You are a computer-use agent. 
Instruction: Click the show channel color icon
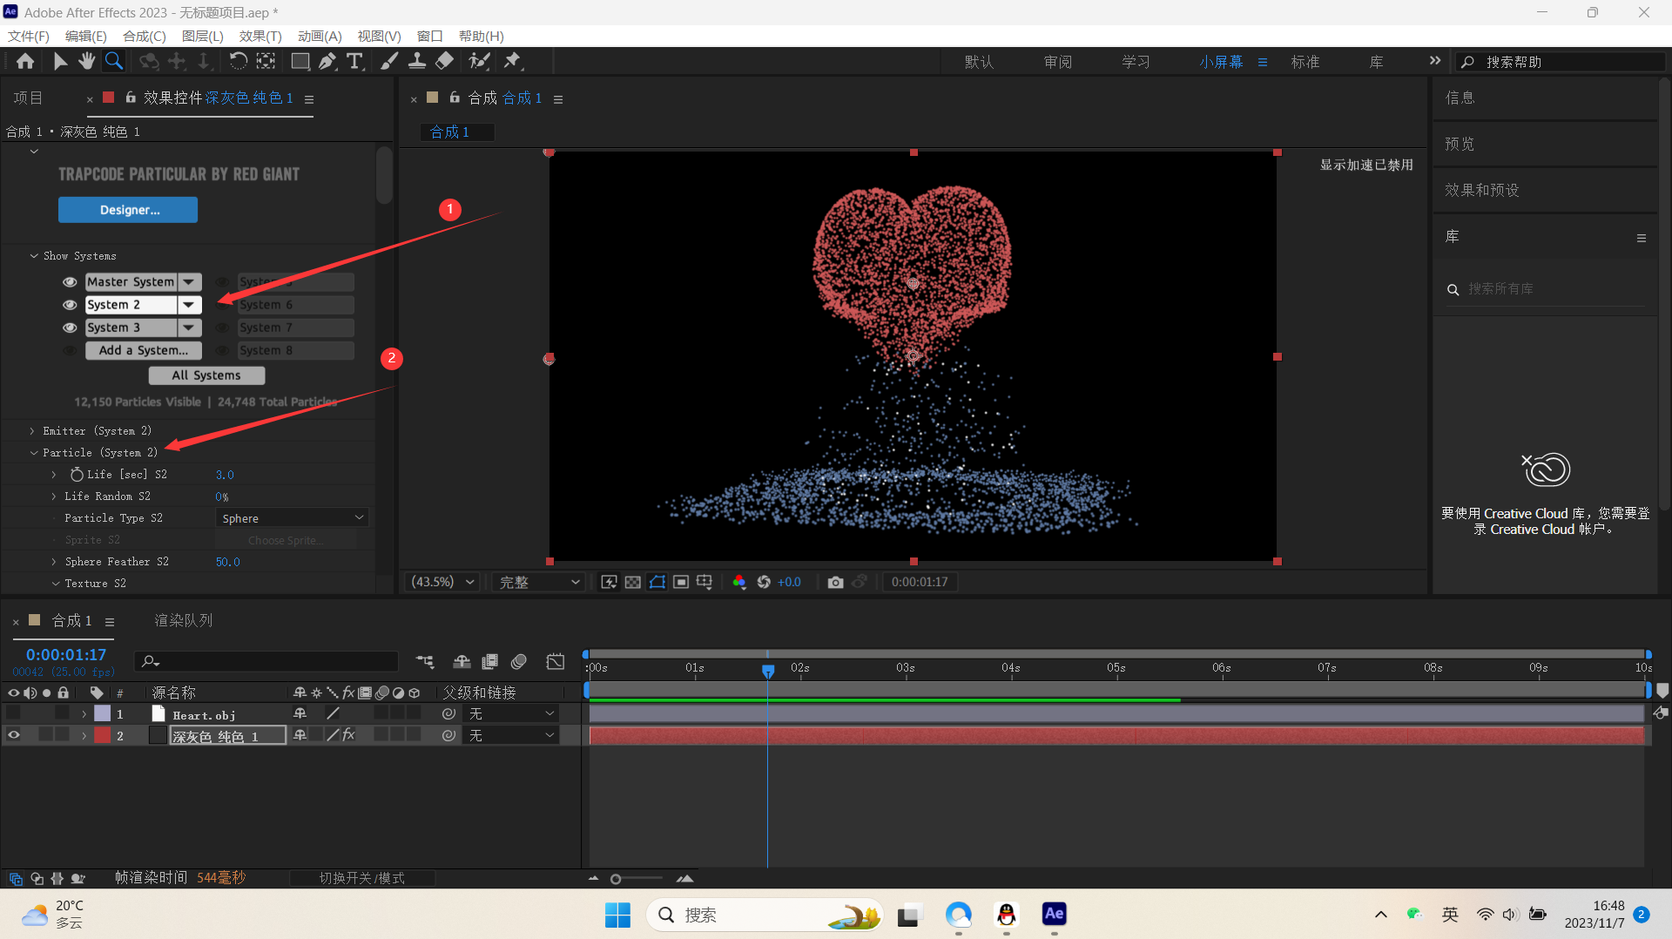pyautogui.click(x=739, y=582)
